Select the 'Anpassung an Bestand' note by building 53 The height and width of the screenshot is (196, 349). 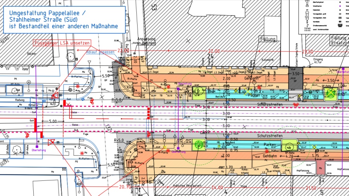tap(146, 41)
